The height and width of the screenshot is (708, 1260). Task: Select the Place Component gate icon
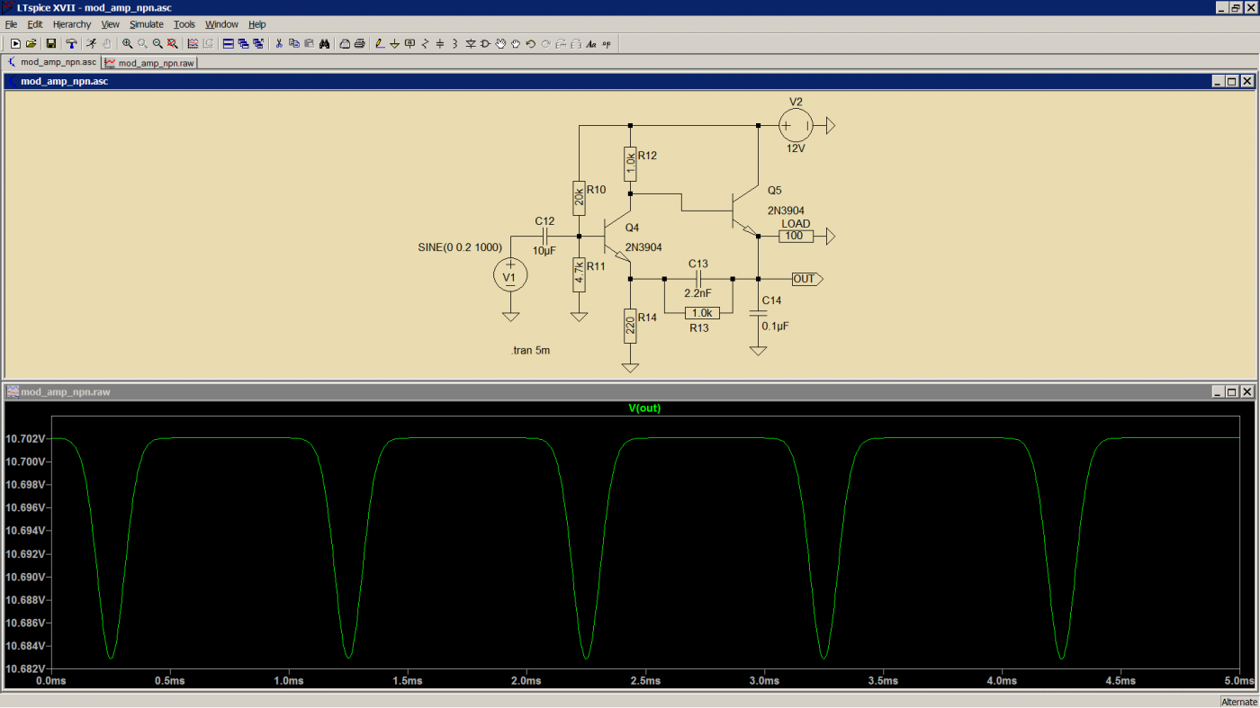point(485,43)
